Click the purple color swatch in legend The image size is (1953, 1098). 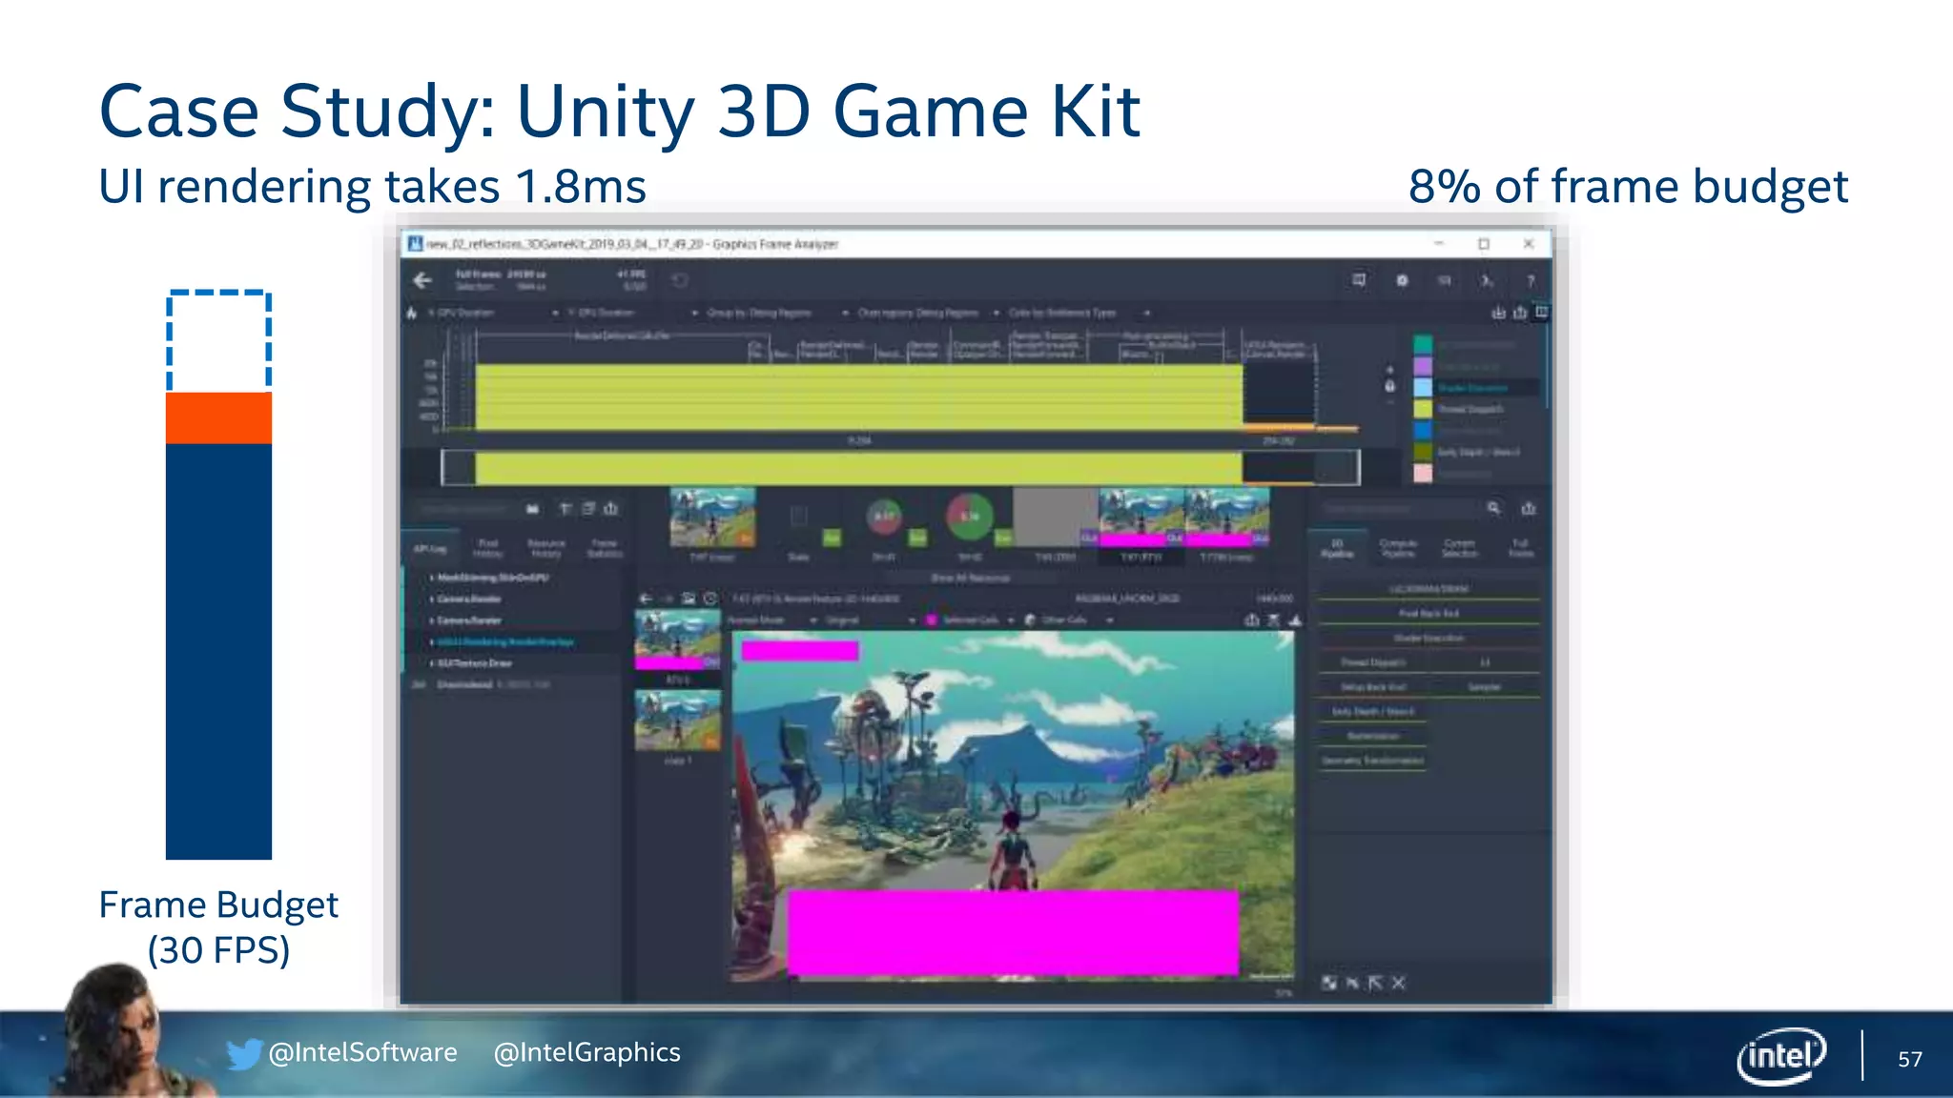coord(1422,366)
